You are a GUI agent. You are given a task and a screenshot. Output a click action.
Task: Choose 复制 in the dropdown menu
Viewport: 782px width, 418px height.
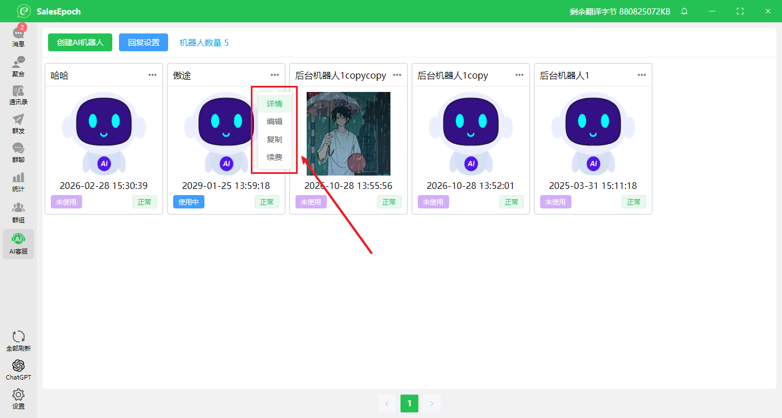click(x=274, y=139)
